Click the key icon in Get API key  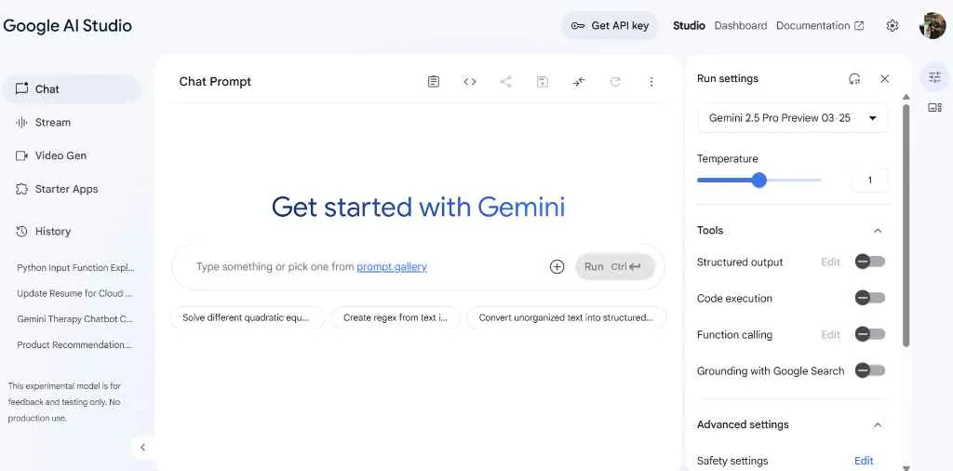coord(577,25)
